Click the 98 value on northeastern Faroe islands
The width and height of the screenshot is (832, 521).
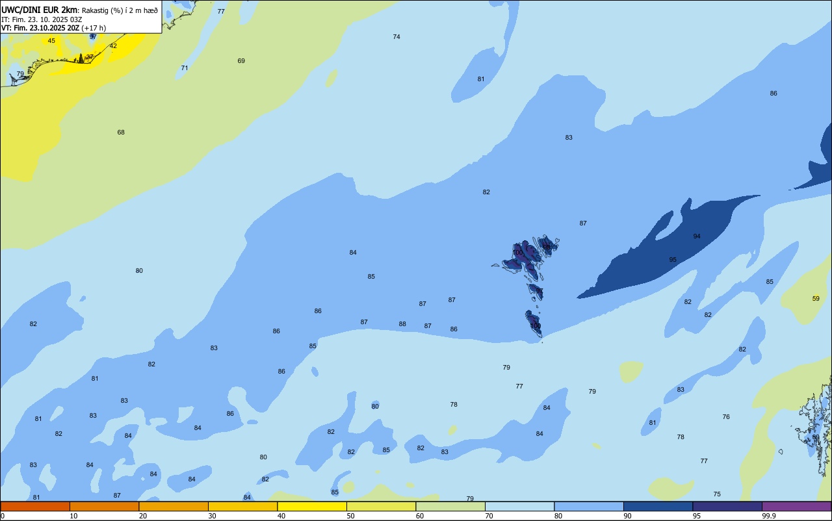tap(547, 248)
